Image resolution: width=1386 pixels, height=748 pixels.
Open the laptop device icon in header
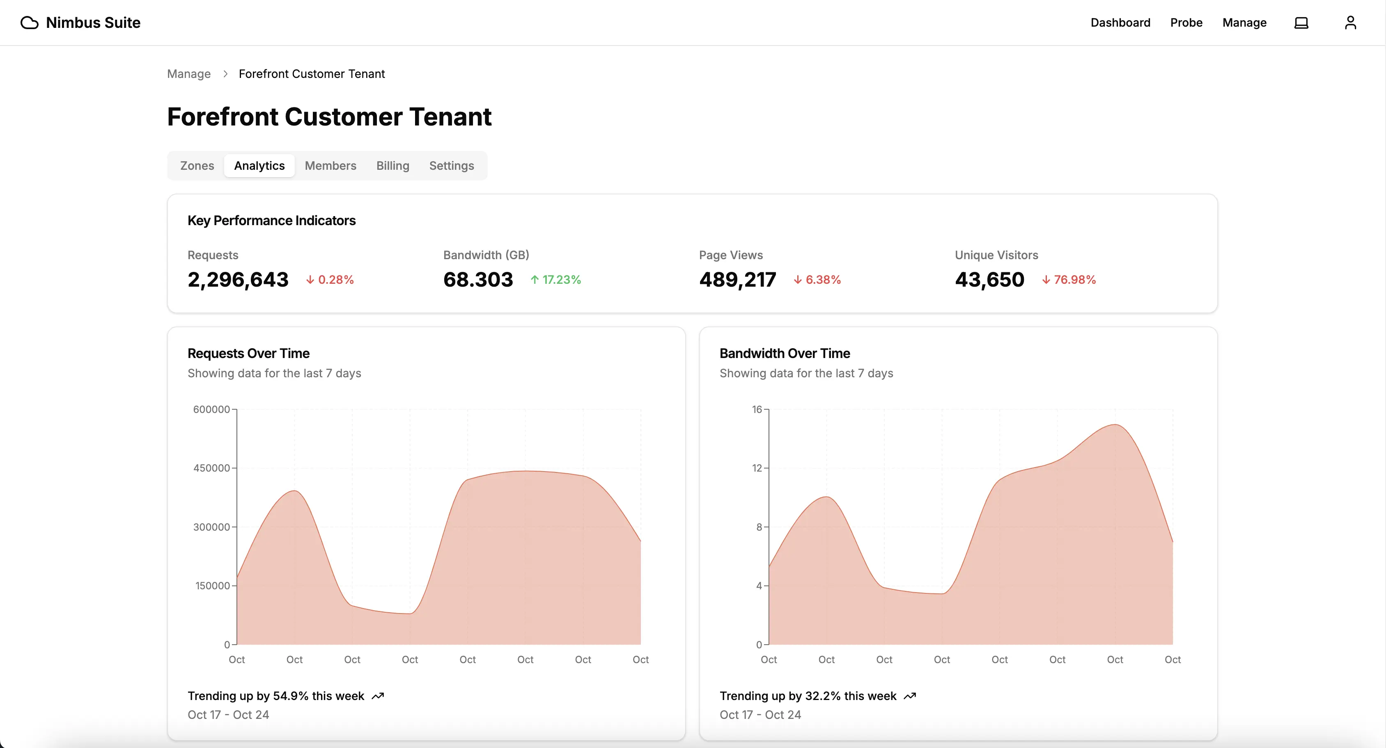pos(1301,23)
